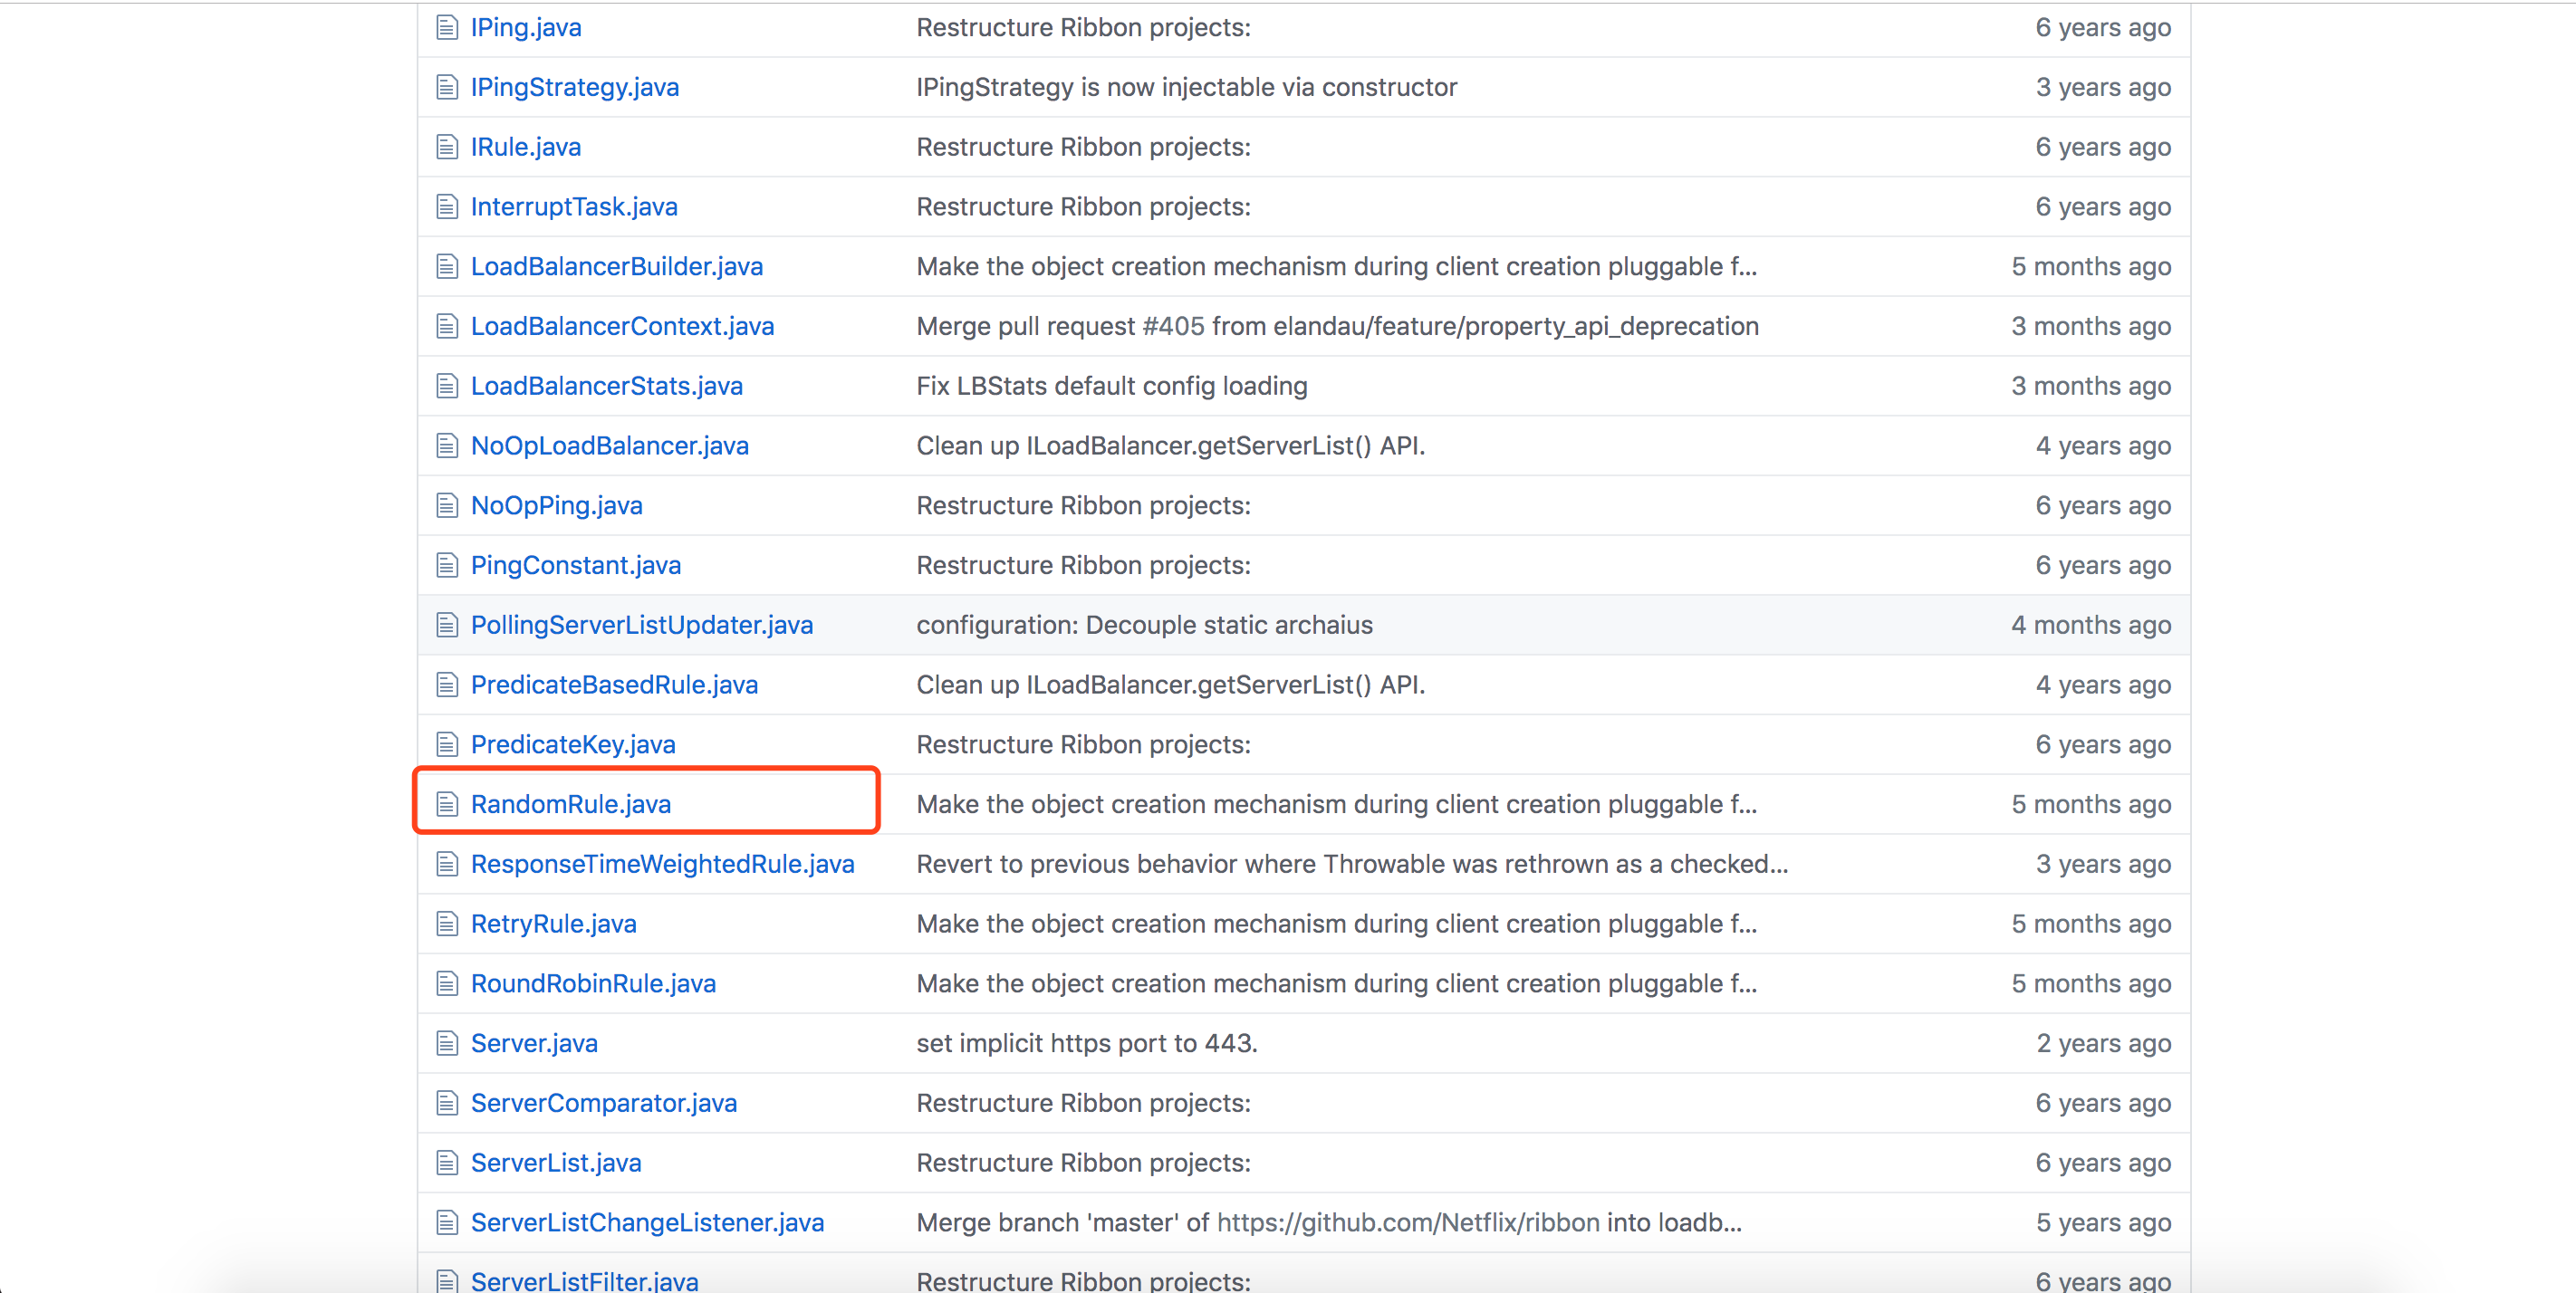
Task: Click the file icon beside IPingStrategy.java
Action: 446,87
